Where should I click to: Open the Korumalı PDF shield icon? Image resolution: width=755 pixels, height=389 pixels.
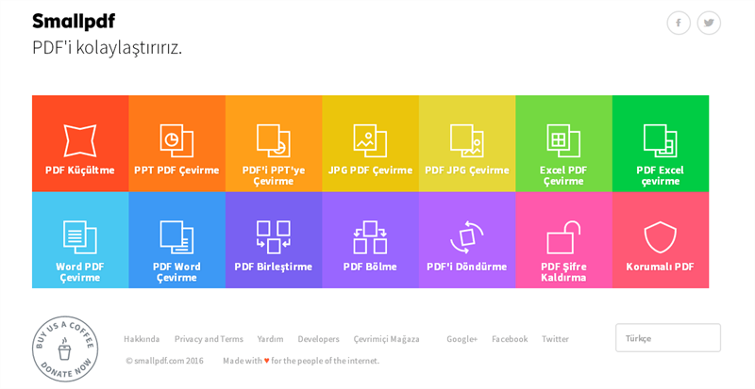coord(661,237)
